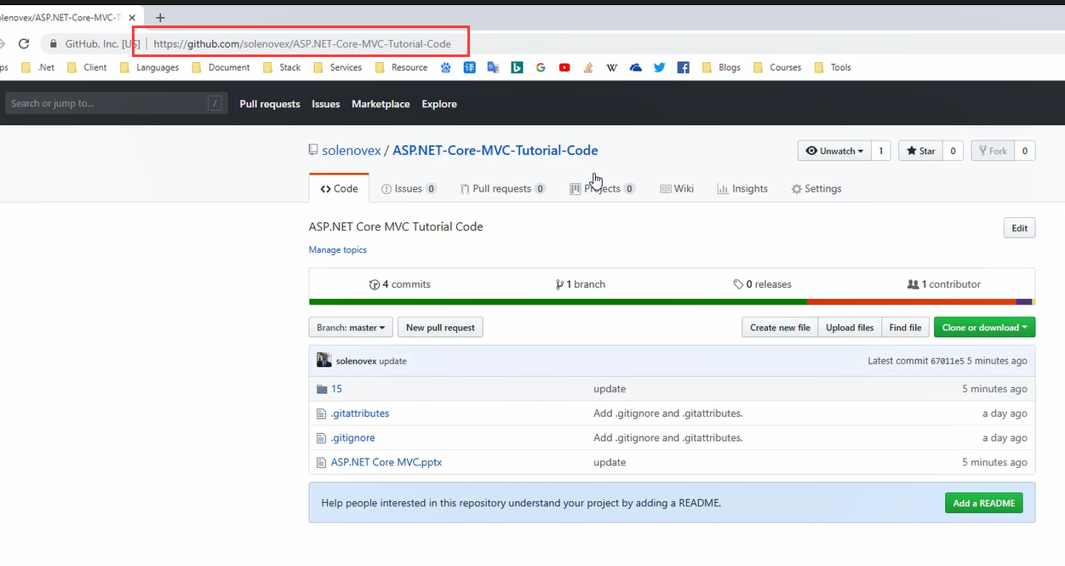Viewport: 1065px width, 566px height.
Task: Click the Manage topics link
Action: click(338, 250)
